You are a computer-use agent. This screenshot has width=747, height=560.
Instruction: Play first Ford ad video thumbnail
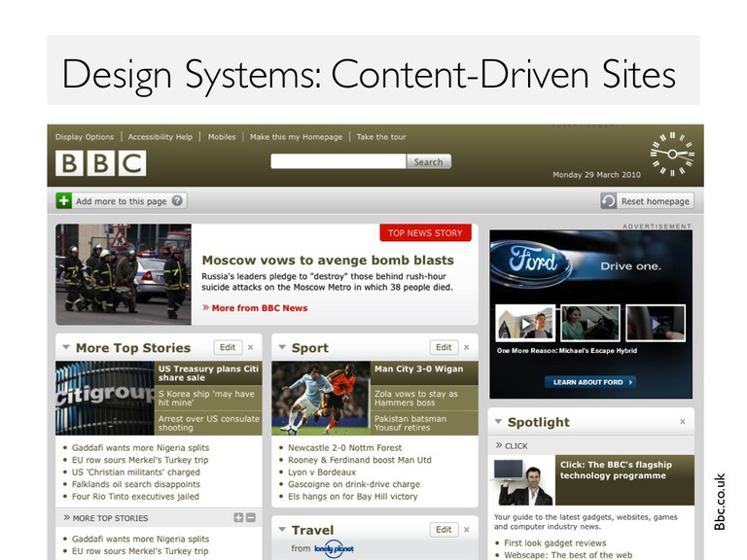(x=525, y=323)
